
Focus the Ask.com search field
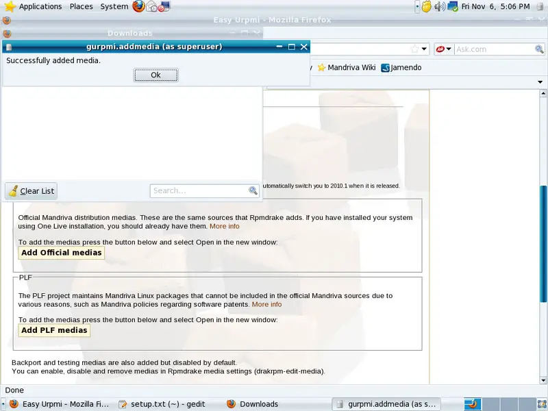coord(494,49)
